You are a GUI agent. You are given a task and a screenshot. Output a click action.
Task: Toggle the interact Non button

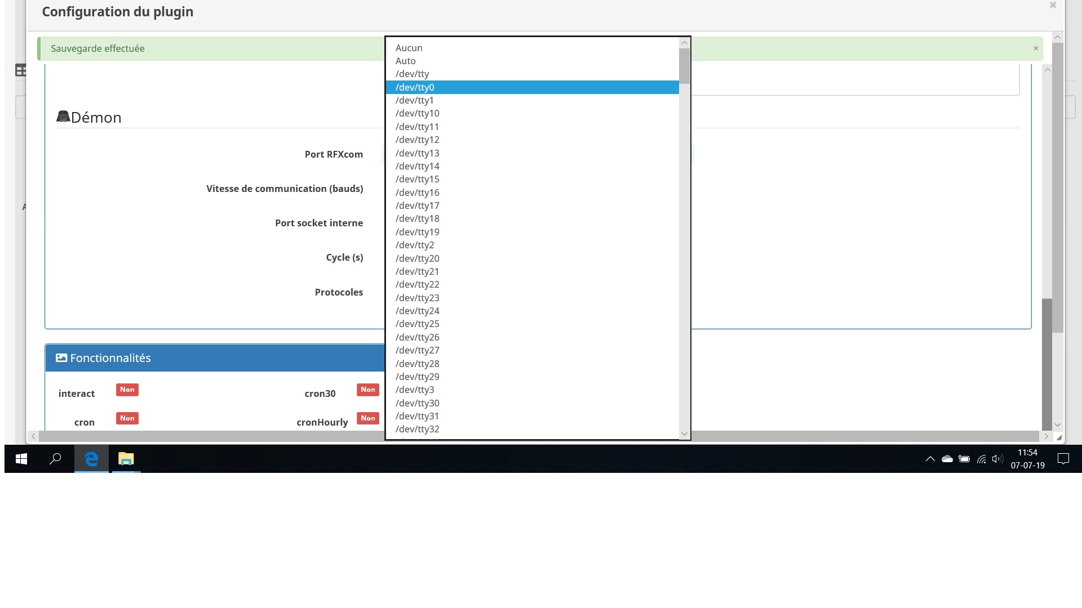126,389
